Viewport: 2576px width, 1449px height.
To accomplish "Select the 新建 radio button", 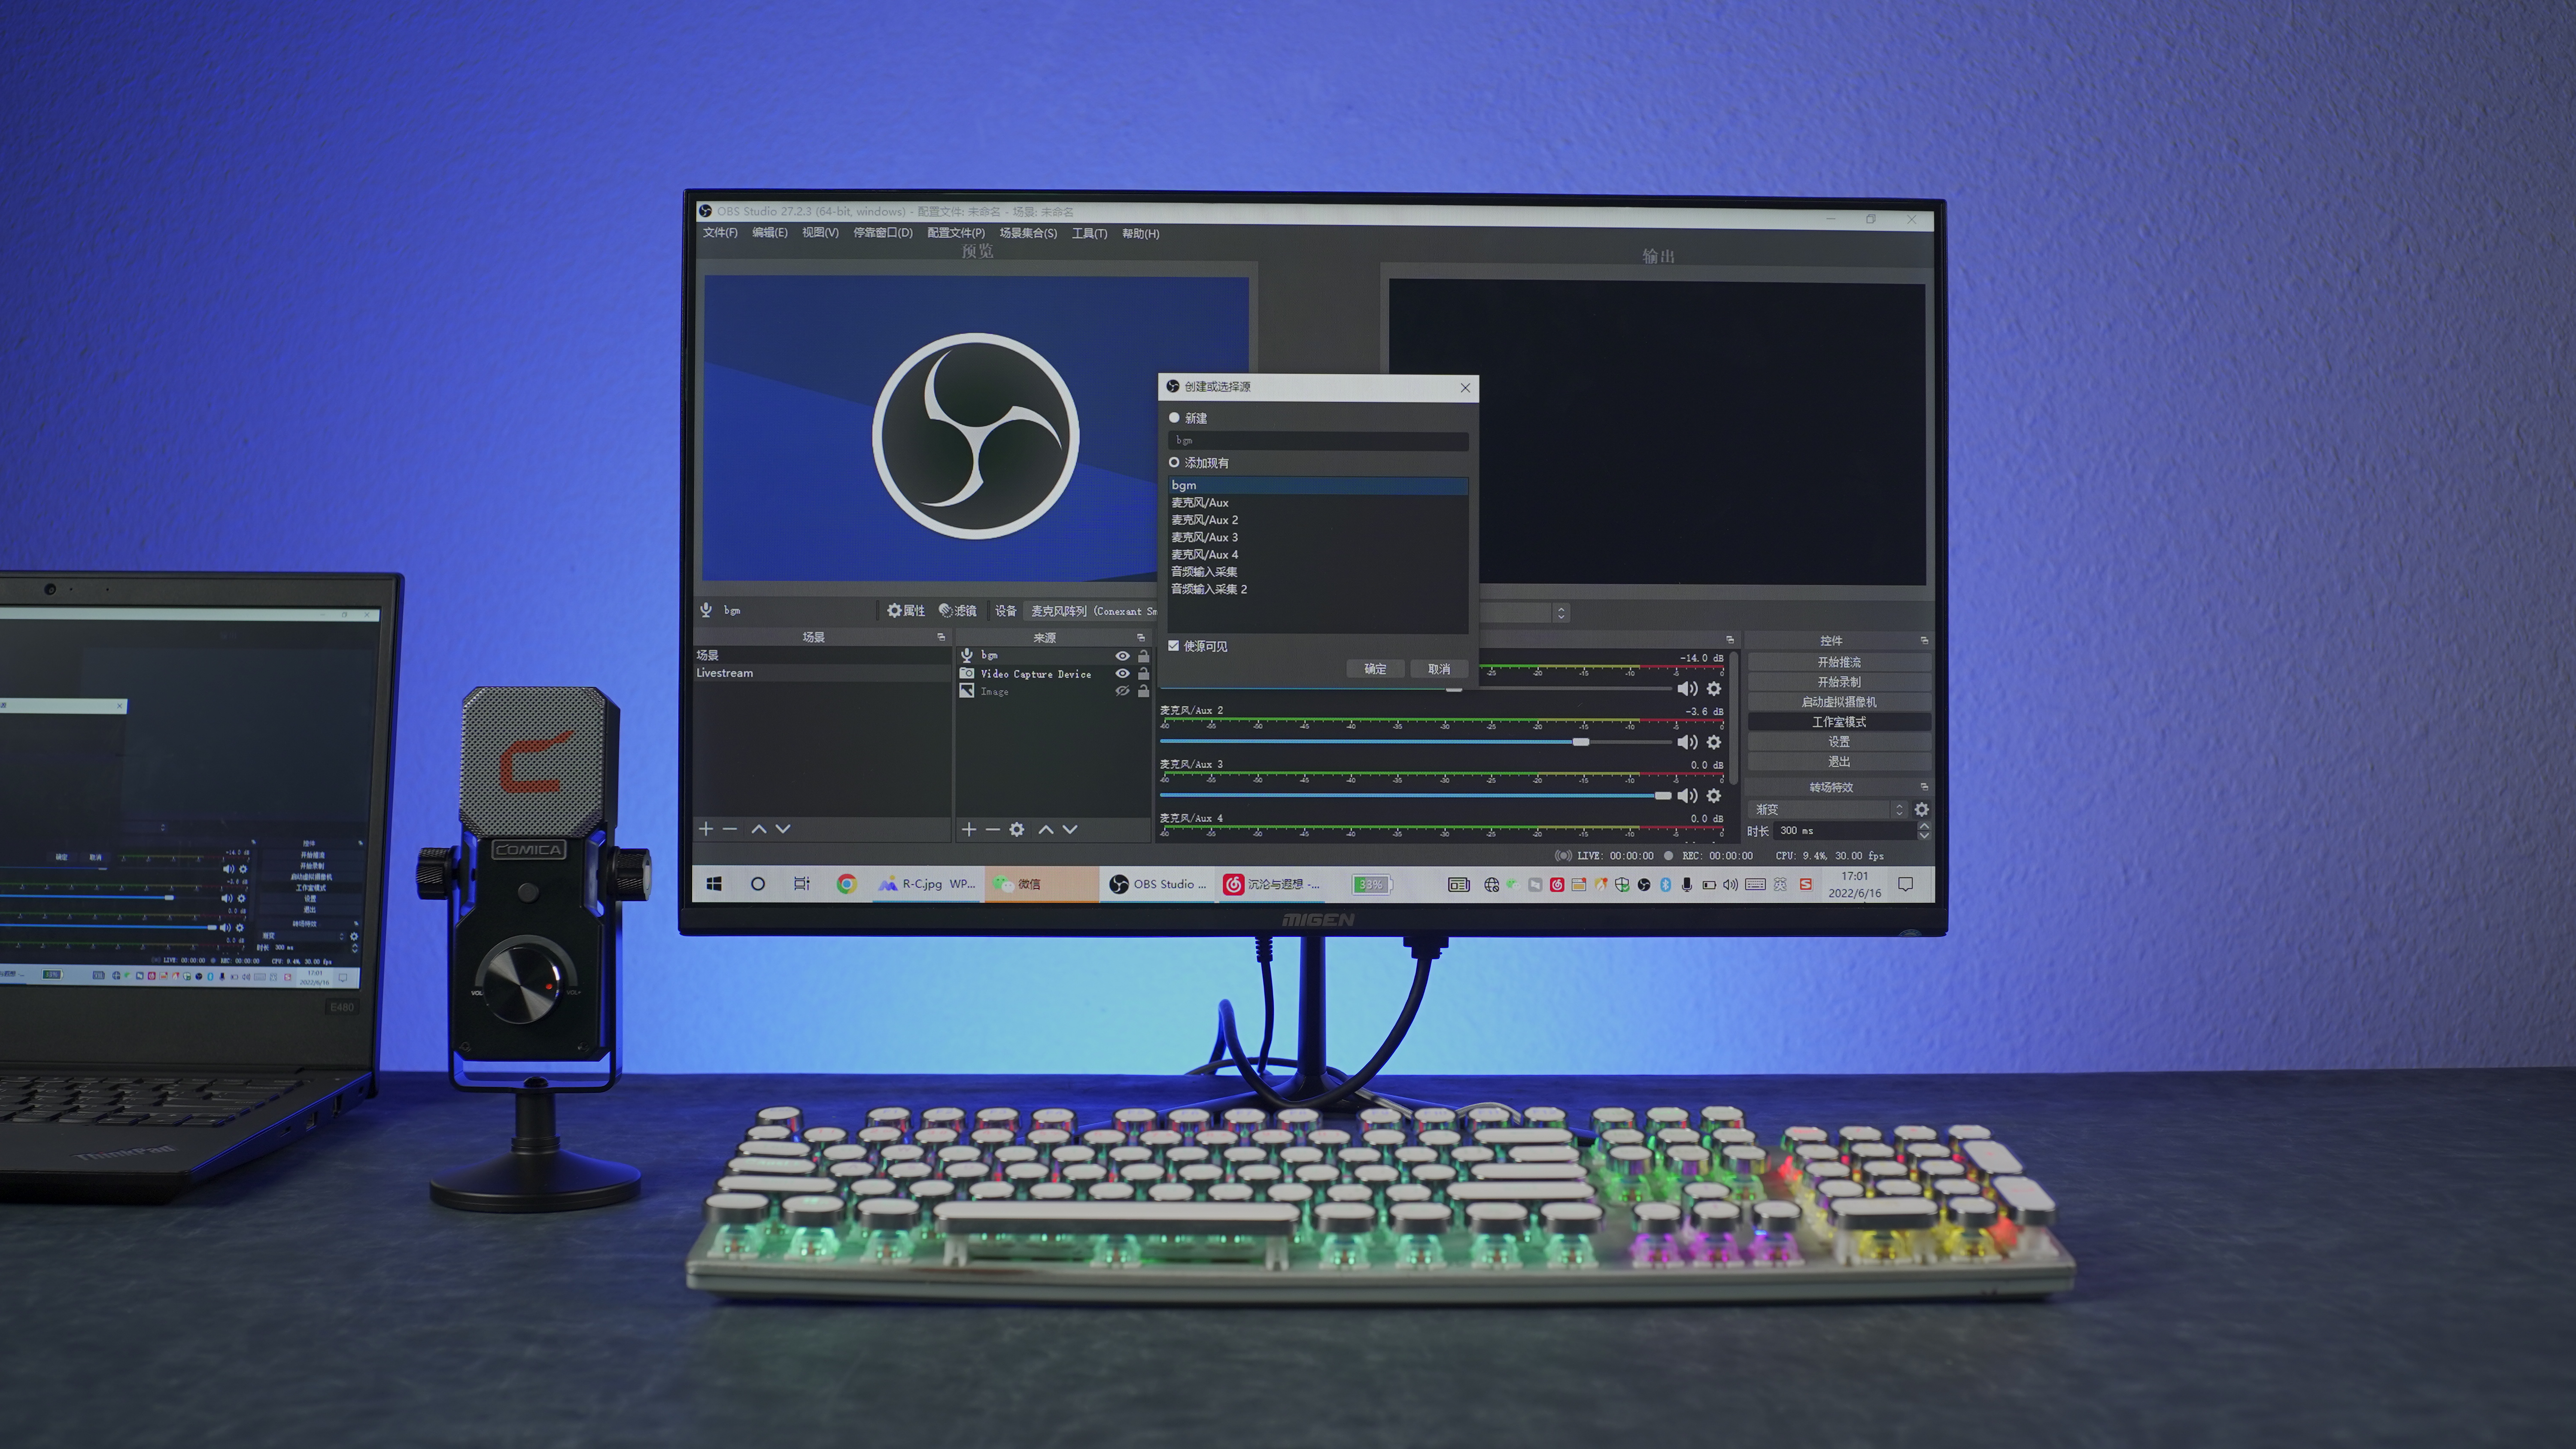I will click(1174, 418).
